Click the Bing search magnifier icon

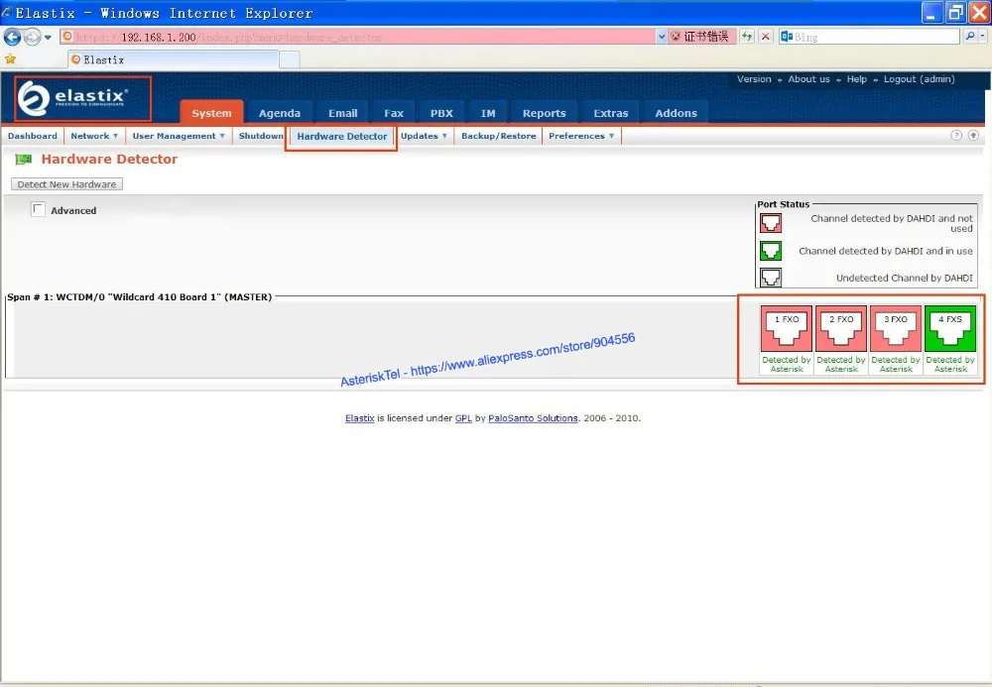(x=970, y=37)
